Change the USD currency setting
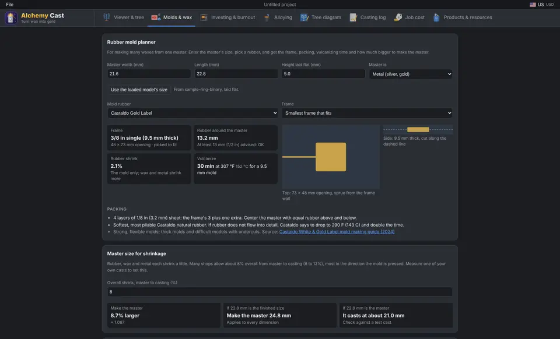The height and width of the screenshot is (339, 560). click(549, 5)
